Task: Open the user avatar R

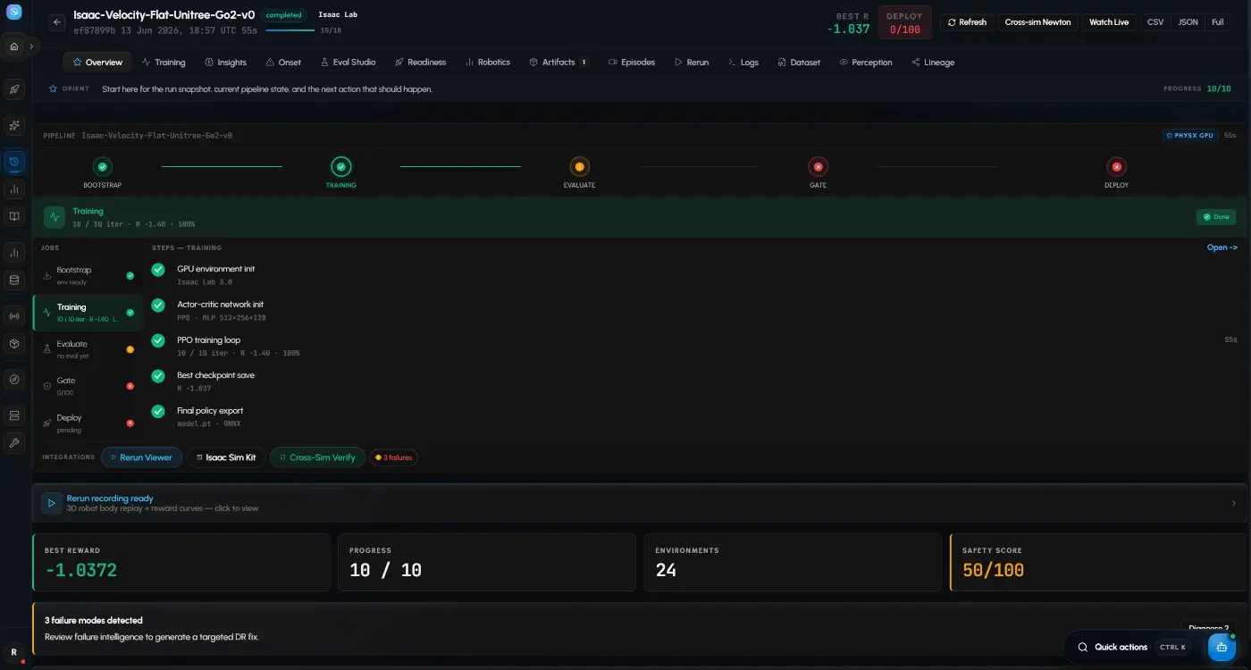Action: pos(13,653)
